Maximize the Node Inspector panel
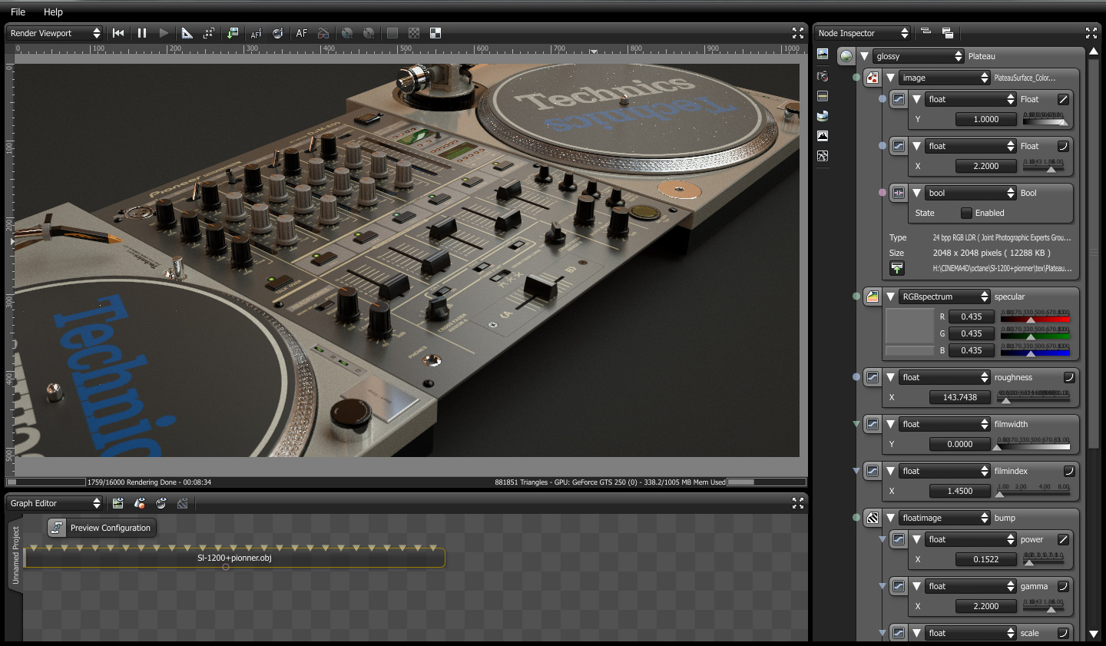The height and width of the screenshot is (646, 1106). pos(1091,33)
